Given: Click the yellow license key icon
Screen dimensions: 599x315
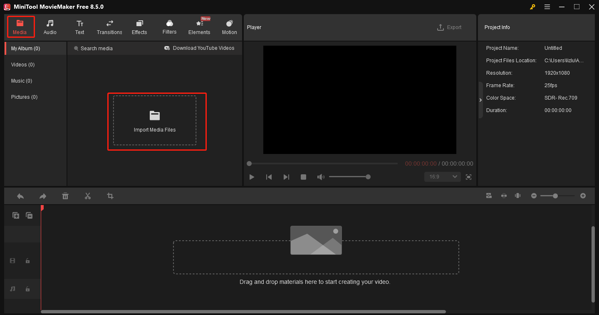Looking at the screenshot, I should [532, 7].
